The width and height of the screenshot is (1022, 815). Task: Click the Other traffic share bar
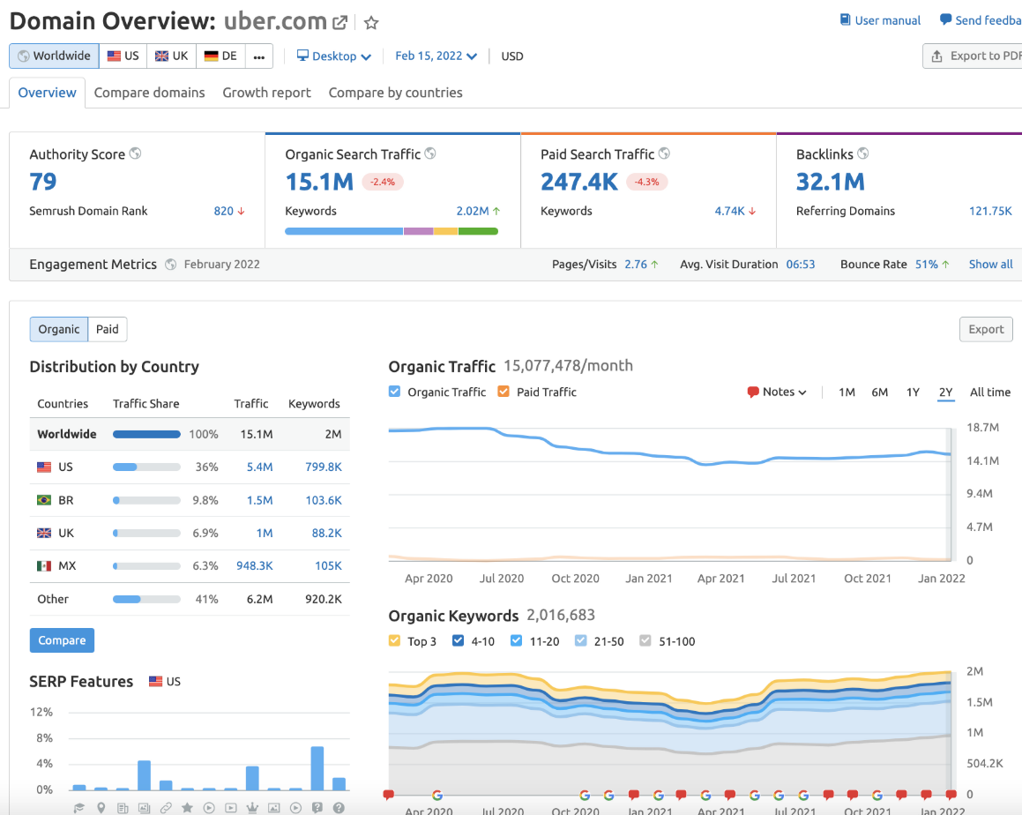pyautogui.click(x=146, y=599)
